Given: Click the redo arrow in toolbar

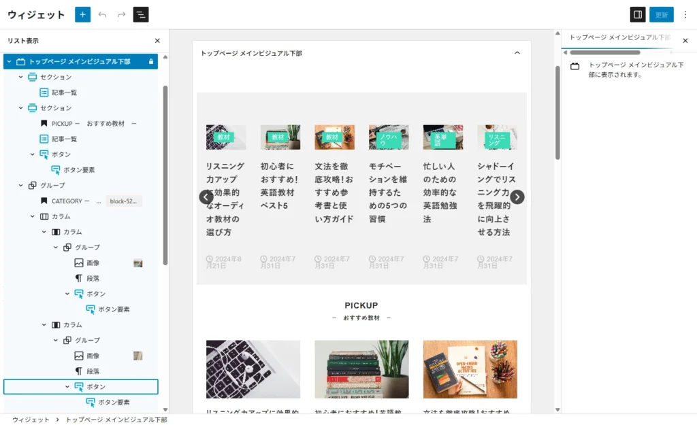Looking at the screenshot, I should (121, 14).
